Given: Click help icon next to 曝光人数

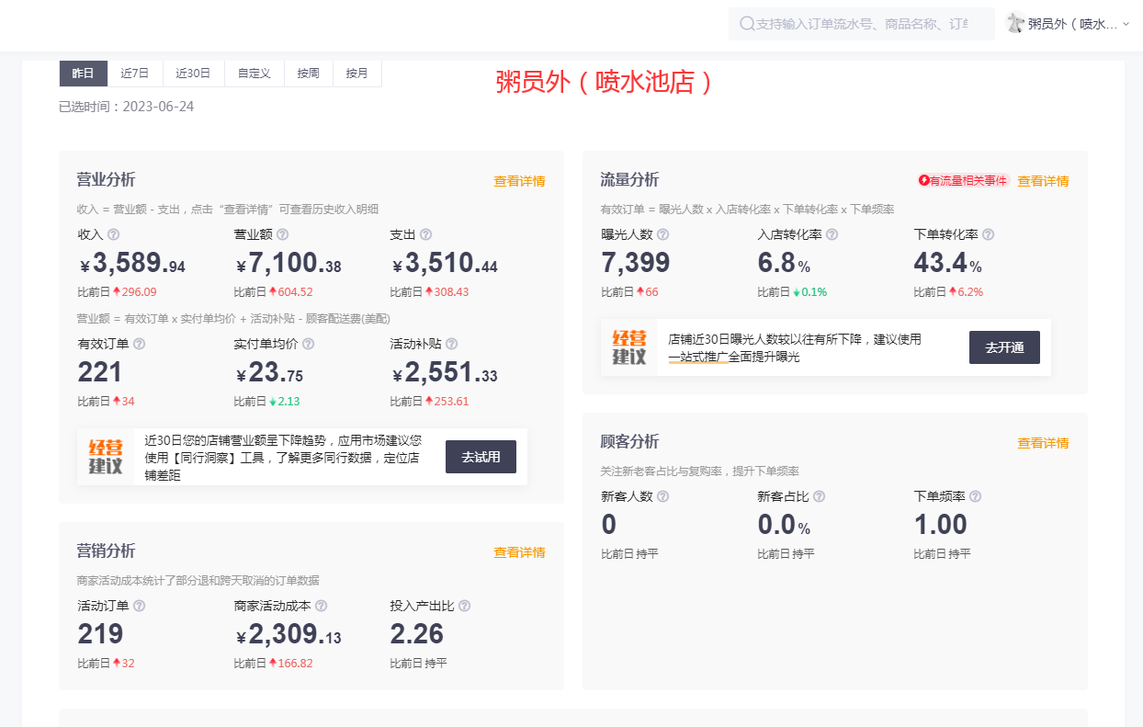Looking at the screenshot, I should click(x=663, y=234).
